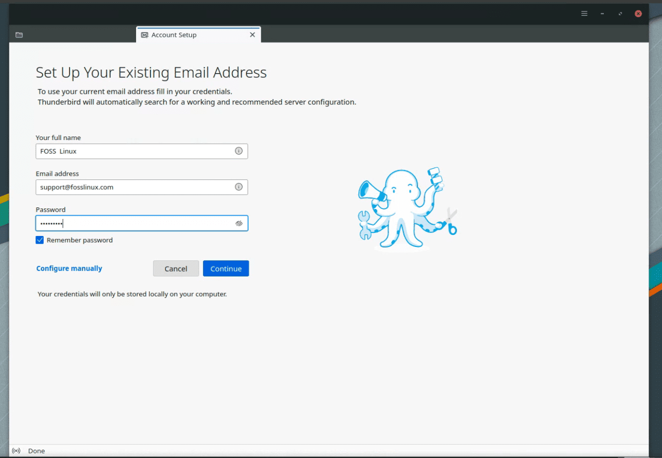The height and width of the screenshot is (458, 662).
Task: Click the Email address input field
Action: [142, 187]
